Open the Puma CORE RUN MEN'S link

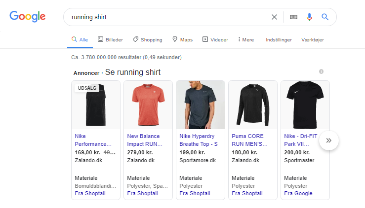pos(249,140)
